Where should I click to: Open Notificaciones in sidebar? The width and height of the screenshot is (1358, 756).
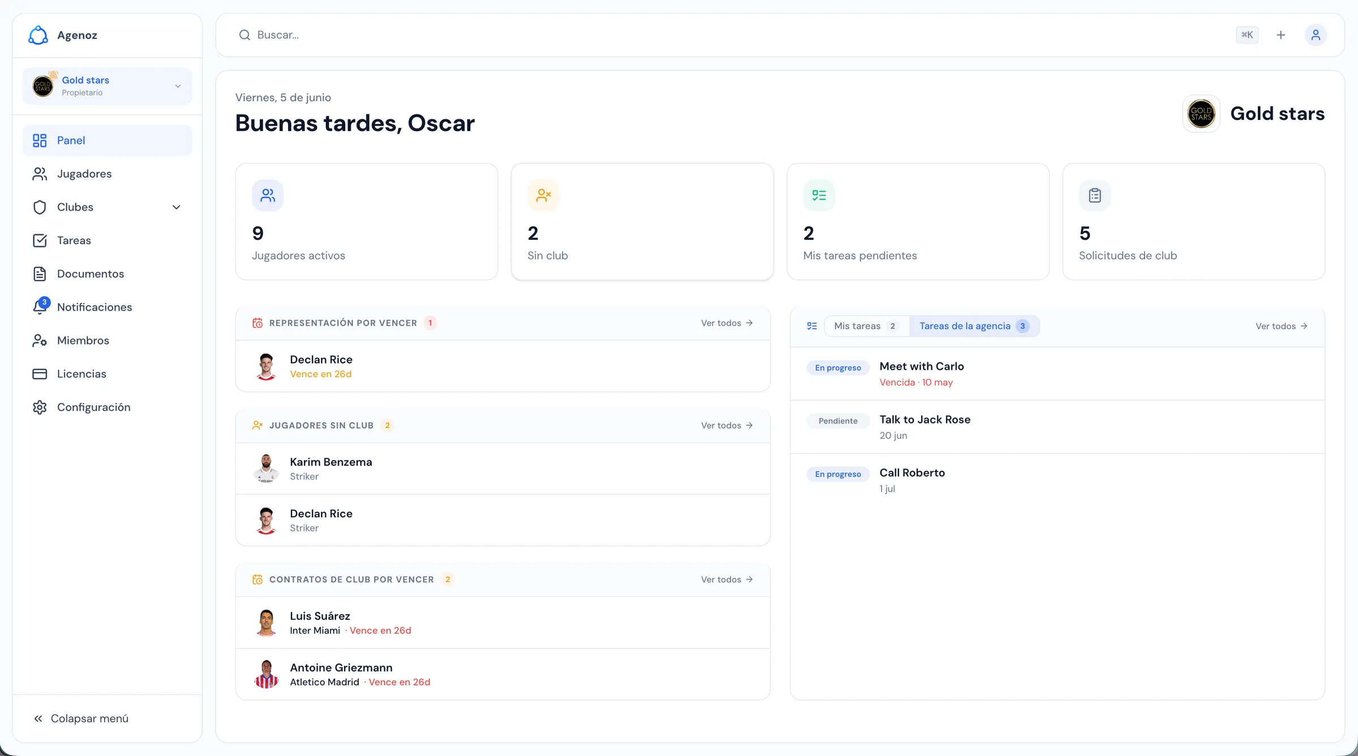tap(107, 307)
